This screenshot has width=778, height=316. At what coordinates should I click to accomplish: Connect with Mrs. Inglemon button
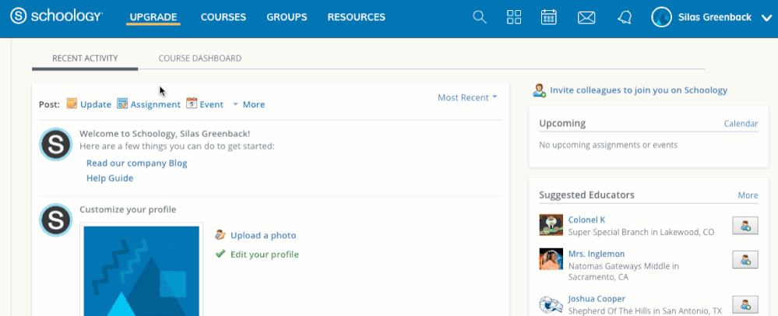pos(745,259)
